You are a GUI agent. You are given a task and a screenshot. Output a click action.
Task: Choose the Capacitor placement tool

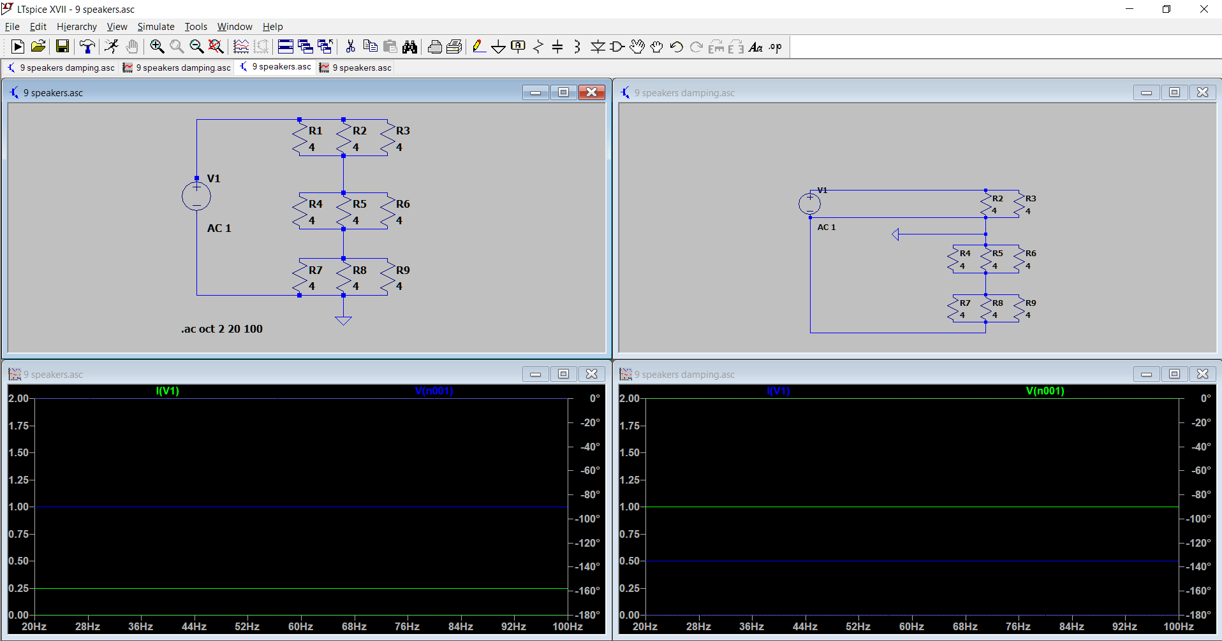557,47
